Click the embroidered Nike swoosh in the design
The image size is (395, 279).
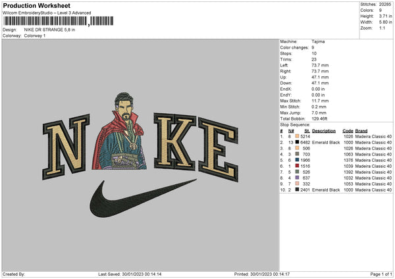(x=143, y=199)
